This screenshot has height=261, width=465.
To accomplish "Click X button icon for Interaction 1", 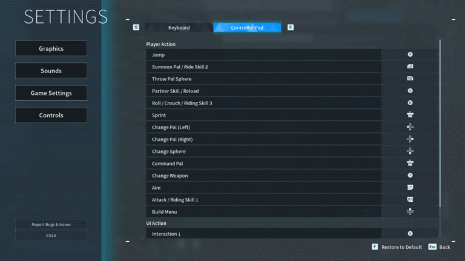I will click(x=410, y=233).
